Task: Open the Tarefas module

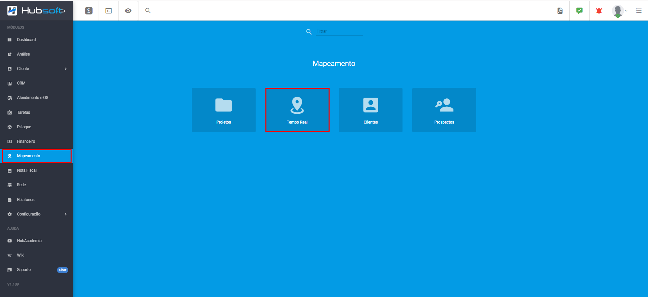Action: pyautogui.click(x=36, y=112)
